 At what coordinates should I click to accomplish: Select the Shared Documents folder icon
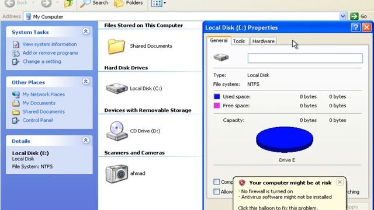(116, 47)
